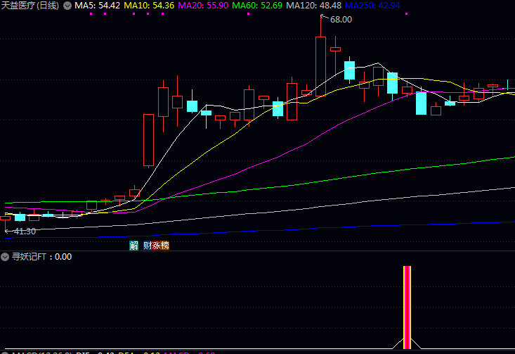515x354 pixels.
Task: Click the 寻妖记FT : 0.00 indicator label
Action: (x=41, y=257)
